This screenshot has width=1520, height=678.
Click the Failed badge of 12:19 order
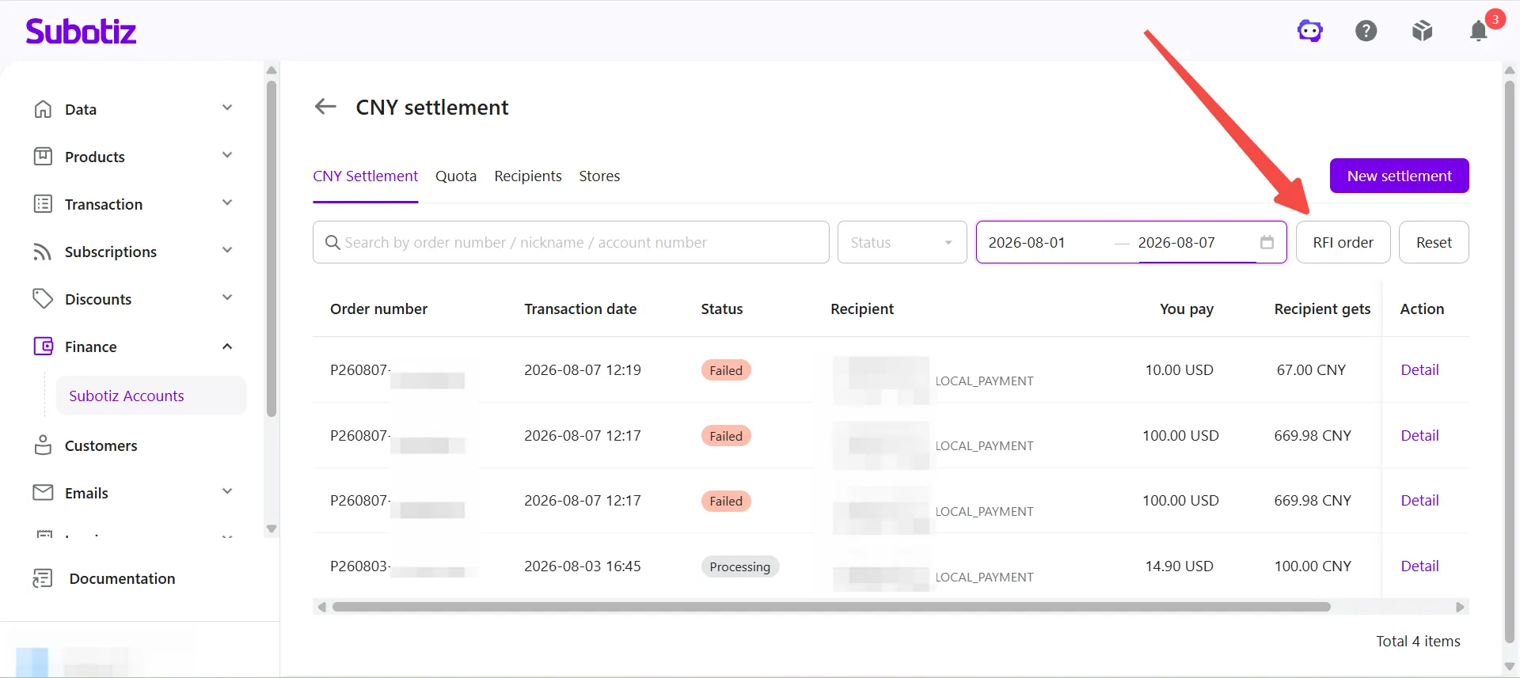726,370
